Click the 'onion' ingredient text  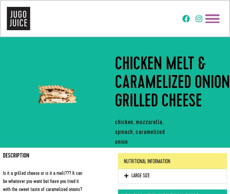coord(121,142)
